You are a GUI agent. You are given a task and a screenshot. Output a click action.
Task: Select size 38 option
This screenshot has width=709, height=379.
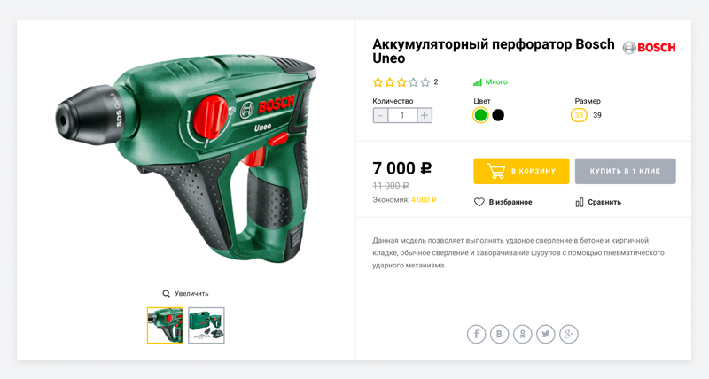[x=579, y=115]
